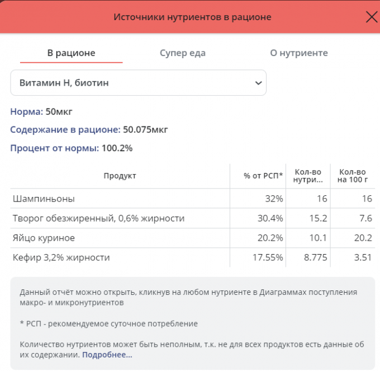Screen dimensions: 380x371
Task: Click the 'Продукт' column header
Action: [120, 176]
